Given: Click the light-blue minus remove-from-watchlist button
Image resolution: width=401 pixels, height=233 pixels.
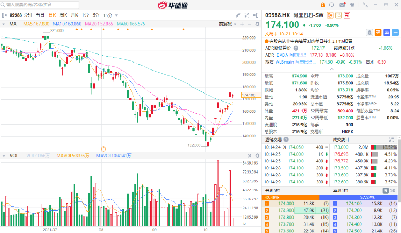Looking at the screenshot, I should tap(395, 33).
